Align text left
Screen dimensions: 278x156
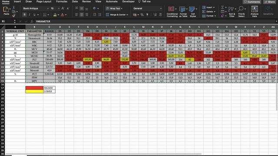76,15
